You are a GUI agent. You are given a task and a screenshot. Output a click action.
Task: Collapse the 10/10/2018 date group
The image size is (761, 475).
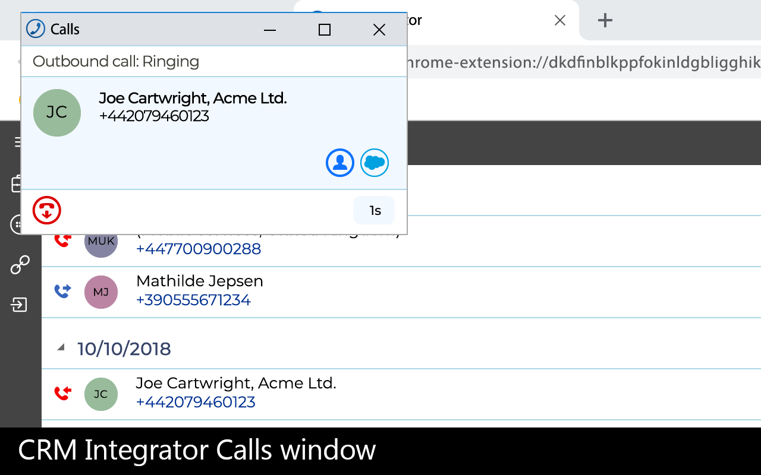click(x=61, y=348)
